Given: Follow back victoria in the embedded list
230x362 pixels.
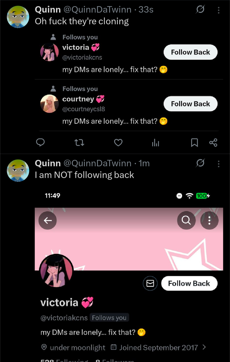Looking at the screenshot, I should (190, 52).
